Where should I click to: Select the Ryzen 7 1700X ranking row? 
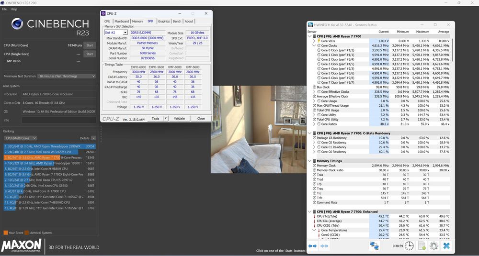tap(49, 175)
